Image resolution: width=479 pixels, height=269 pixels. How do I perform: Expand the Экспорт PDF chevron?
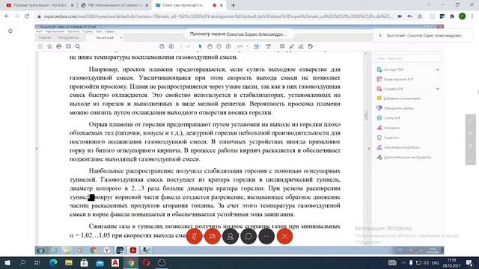(x=437, y=69)
